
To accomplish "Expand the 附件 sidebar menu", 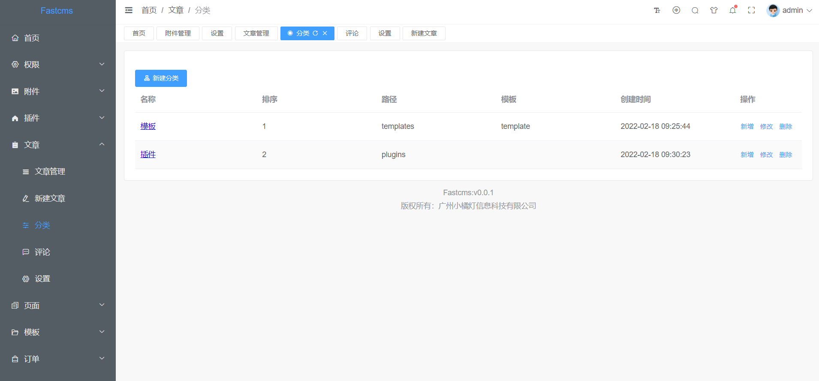I will (x=58, y=91).
